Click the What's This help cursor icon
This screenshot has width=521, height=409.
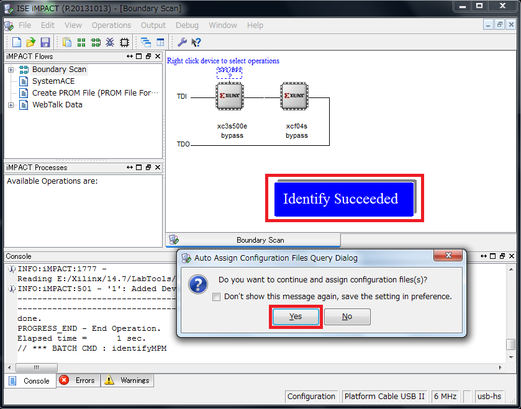point(196,42)
